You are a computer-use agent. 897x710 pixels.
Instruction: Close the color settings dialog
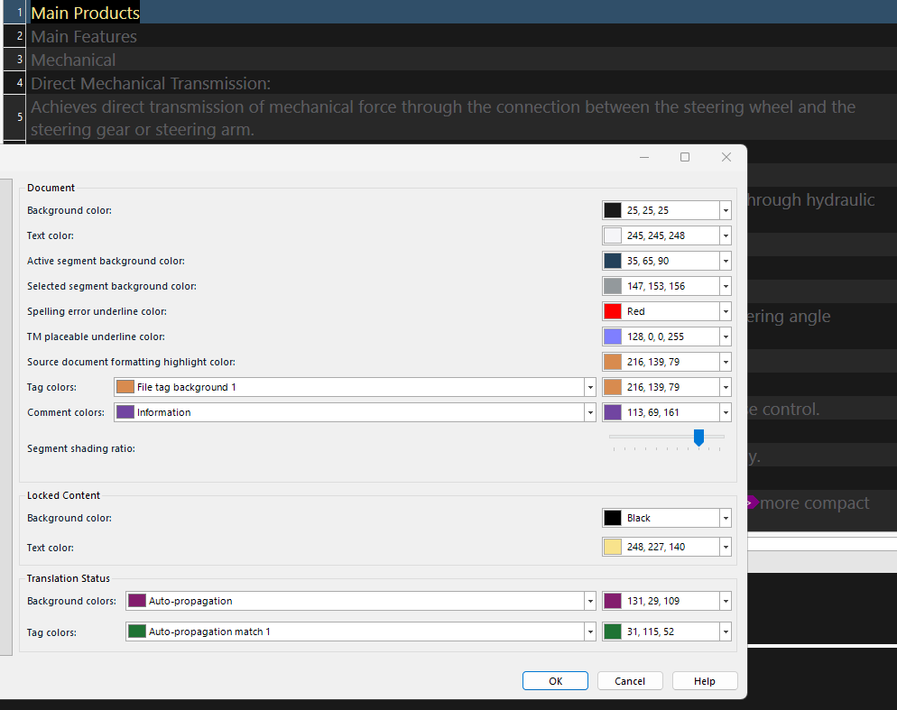pyautogui.click(x=726, y=157)
